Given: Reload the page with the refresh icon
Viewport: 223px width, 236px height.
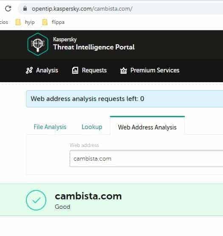Looking at the screenshot, I should tap(8, 9).
